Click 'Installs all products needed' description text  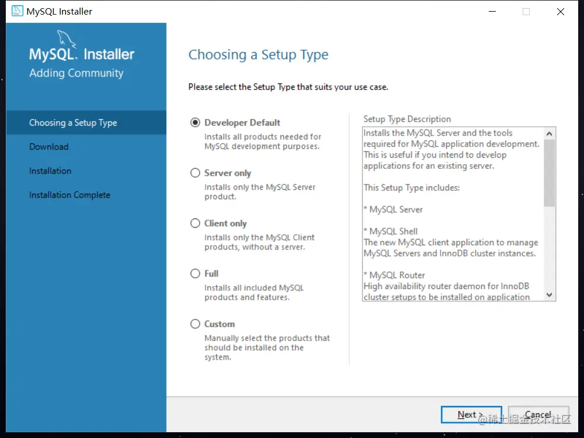coord(263,141)
